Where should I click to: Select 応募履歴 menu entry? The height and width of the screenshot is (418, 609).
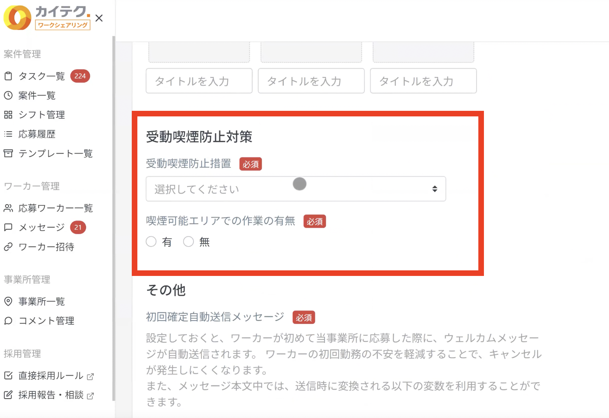(x=37, y=134)
